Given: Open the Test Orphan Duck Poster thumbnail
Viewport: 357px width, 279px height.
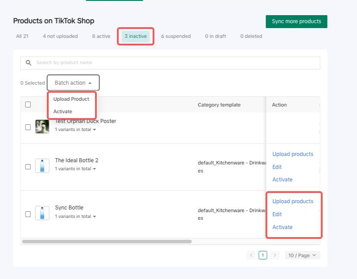Looking at the screenshot, I should (42, 127).
